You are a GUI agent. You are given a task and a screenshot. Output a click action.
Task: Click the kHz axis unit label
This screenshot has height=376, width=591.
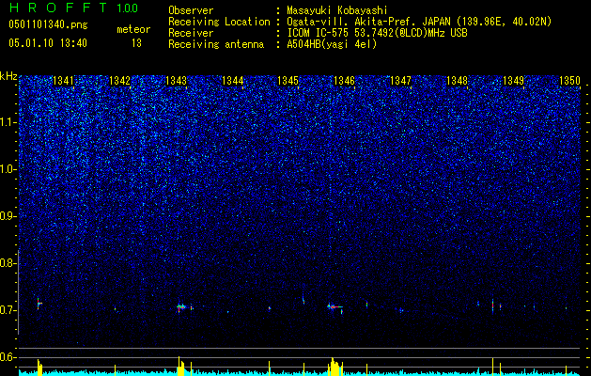point(8,76)
